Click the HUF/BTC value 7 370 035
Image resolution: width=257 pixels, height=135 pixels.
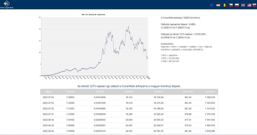(x=210, y=114)
